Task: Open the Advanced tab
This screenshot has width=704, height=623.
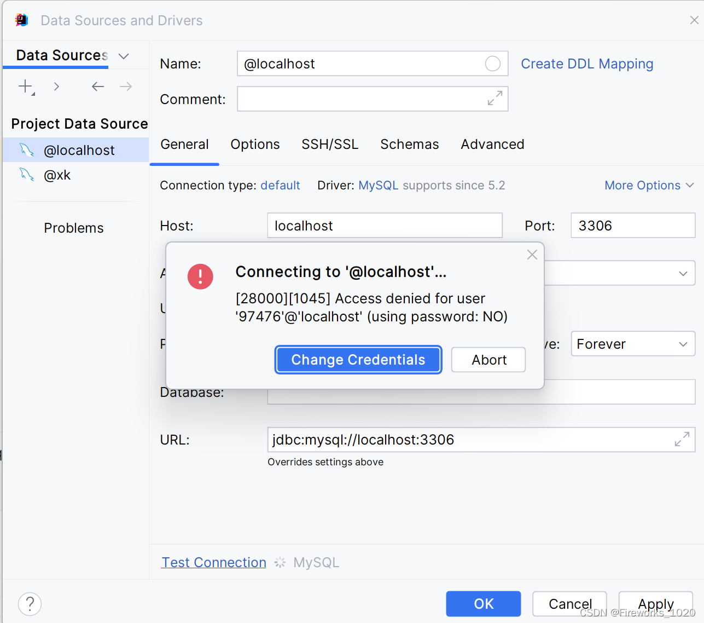Action: (492, 144)
